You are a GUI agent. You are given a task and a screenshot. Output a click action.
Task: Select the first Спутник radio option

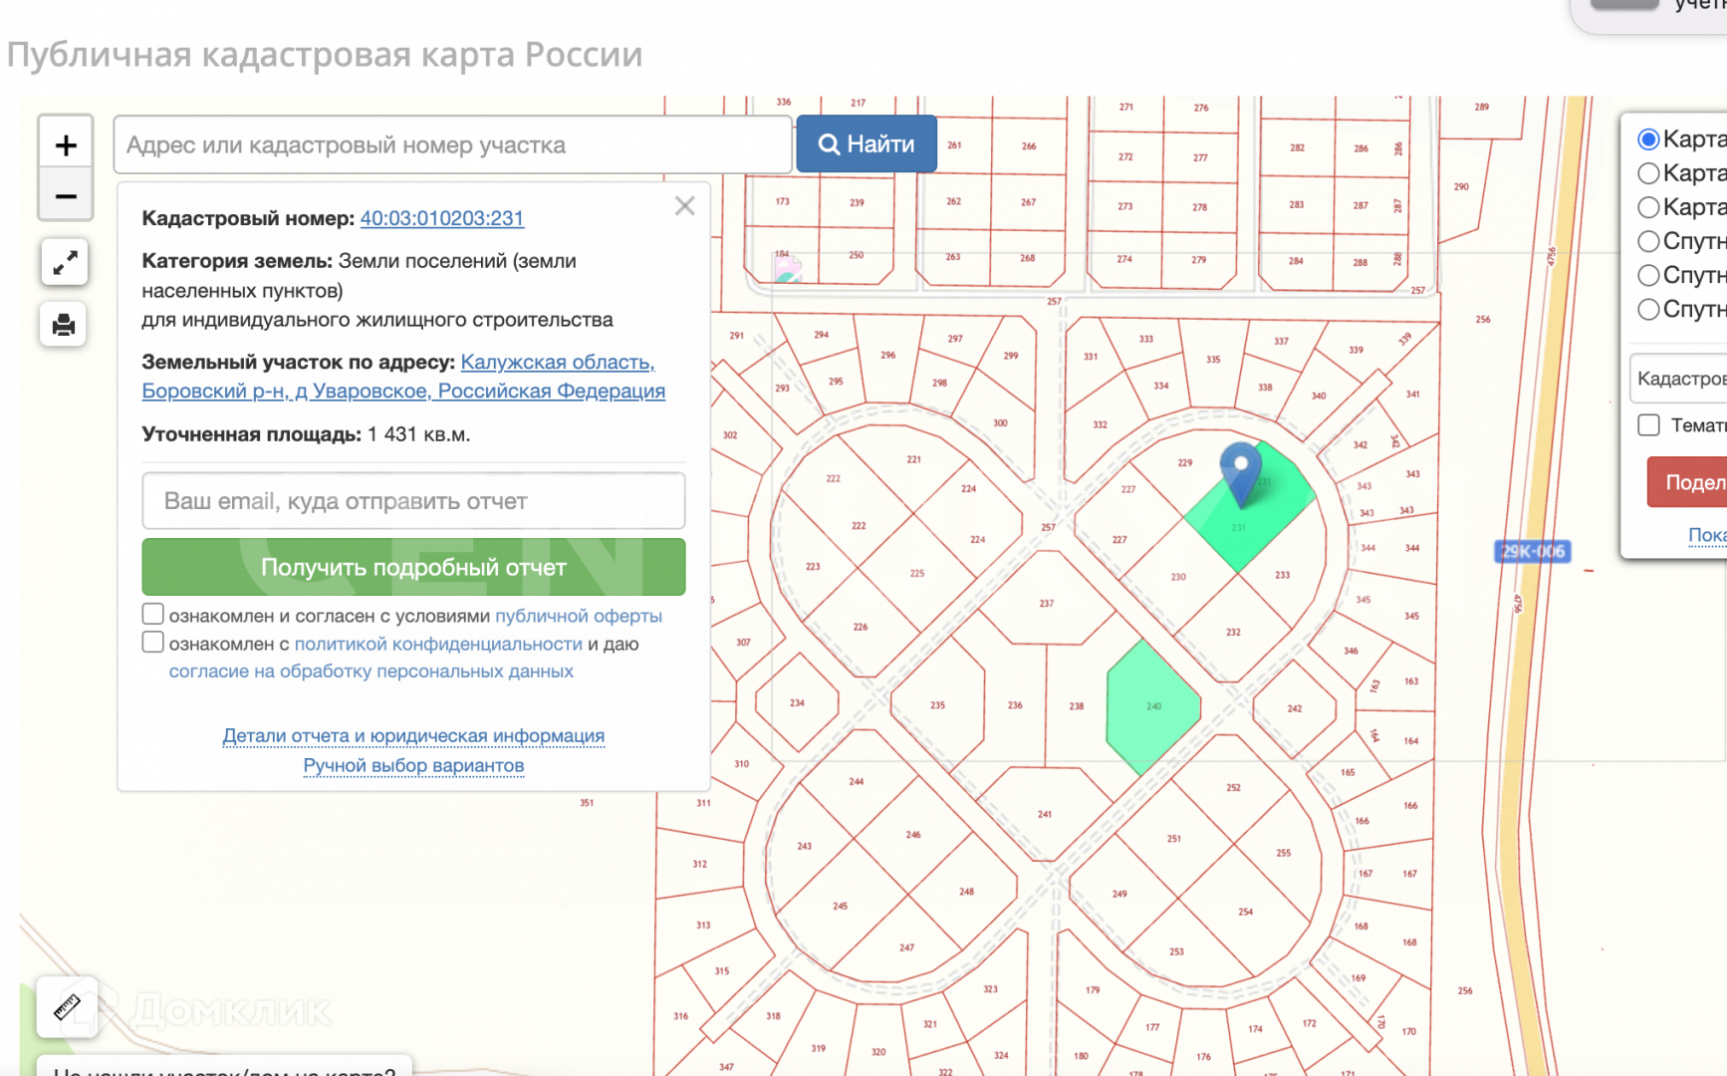click(1648, 241)
